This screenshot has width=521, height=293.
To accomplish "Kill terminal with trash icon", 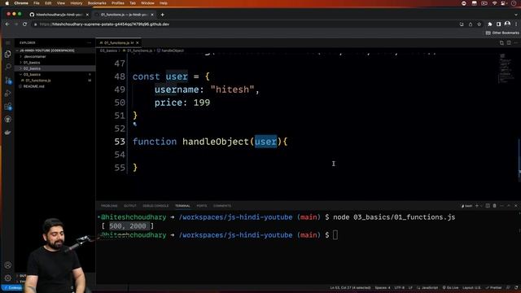I will pyautogui.click(x=494, y=206).
